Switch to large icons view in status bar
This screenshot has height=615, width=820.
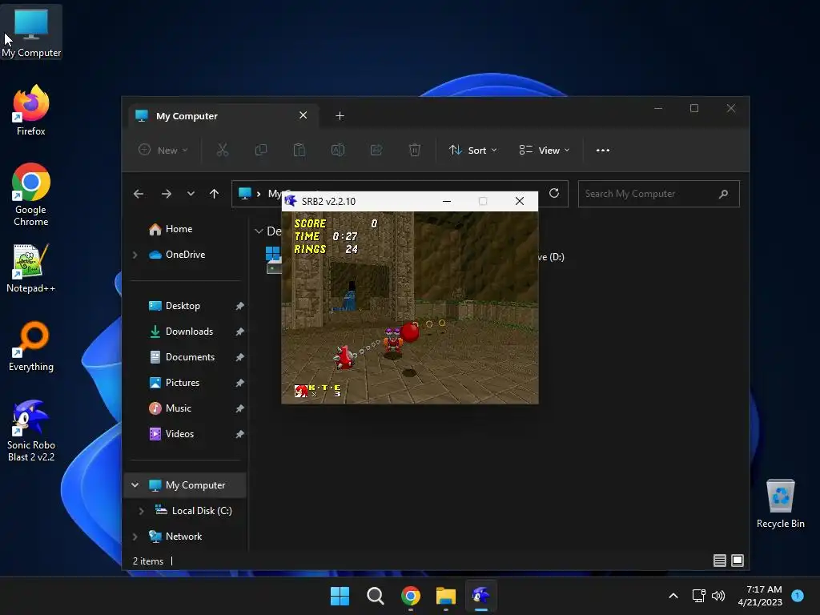738,561
